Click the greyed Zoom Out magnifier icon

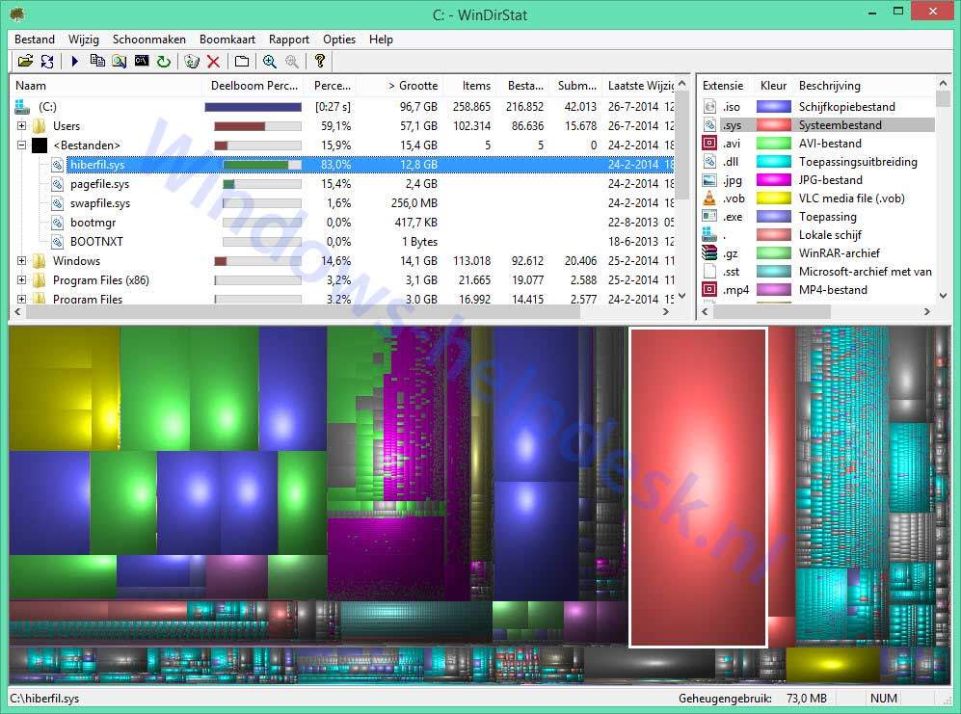292,62
